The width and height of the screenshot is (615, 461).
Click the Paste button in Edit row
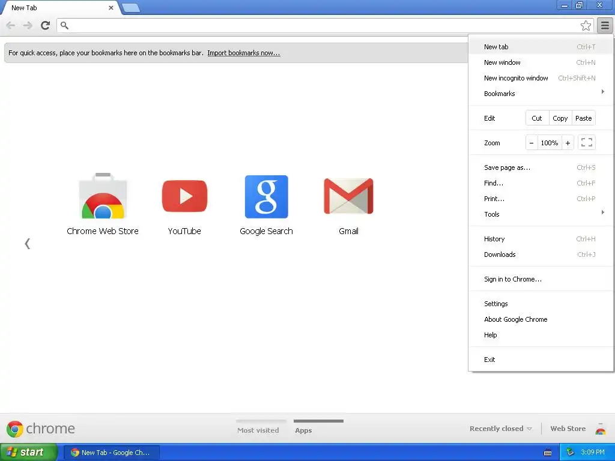(x=584, y=118)
